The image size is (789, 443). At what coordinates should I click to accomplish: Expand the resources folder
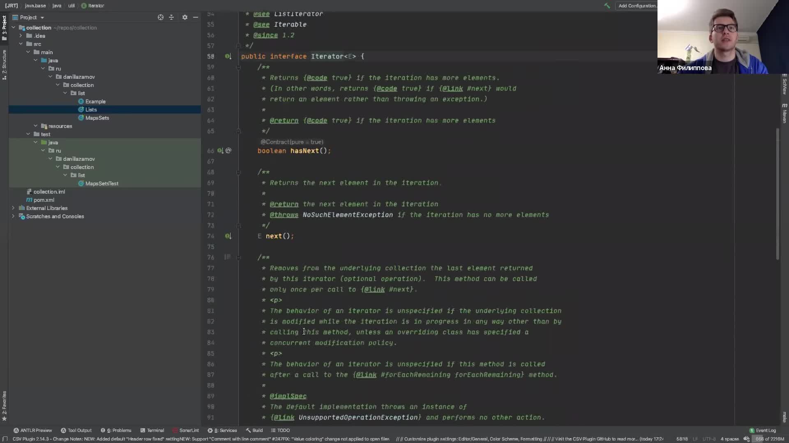pyautogui.click(x=35, y=126)
